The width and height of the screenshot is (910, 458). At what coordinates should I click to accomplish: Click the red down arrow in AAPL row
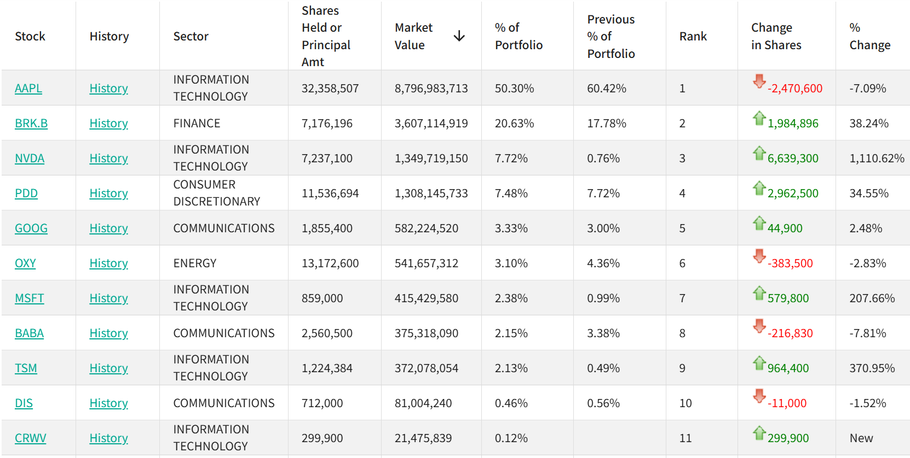(x=759, y=81)
